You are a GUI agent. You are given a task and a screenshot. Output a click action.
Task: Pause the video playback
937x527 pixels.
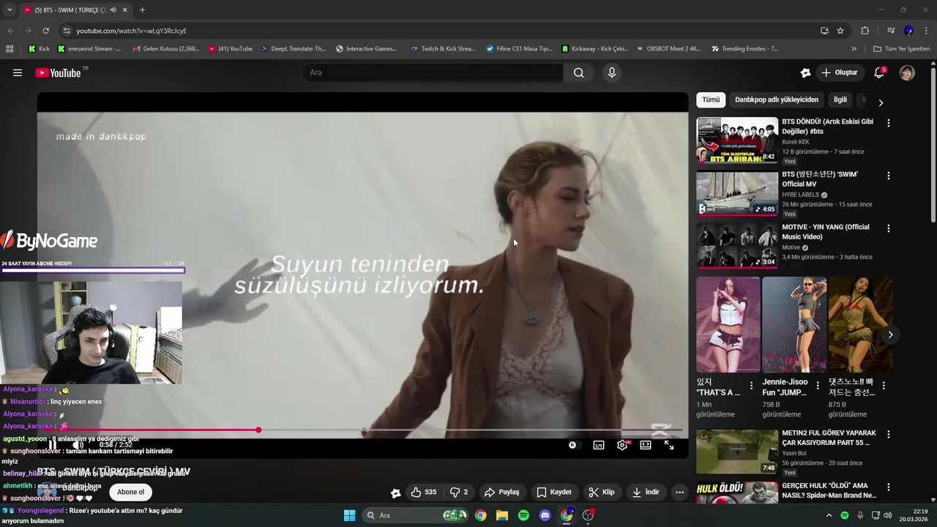52,445
